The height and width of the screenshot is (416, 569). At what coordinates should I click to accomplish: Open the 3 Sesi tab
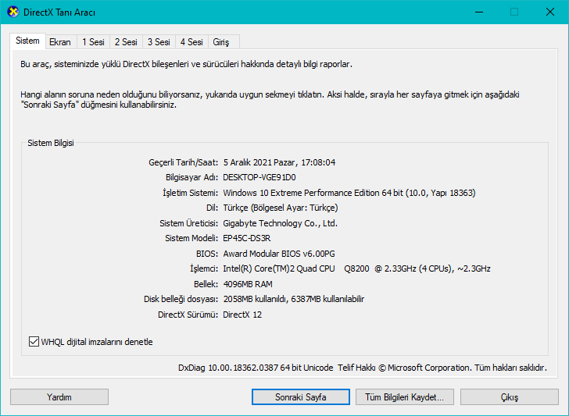tap(159, 42)
